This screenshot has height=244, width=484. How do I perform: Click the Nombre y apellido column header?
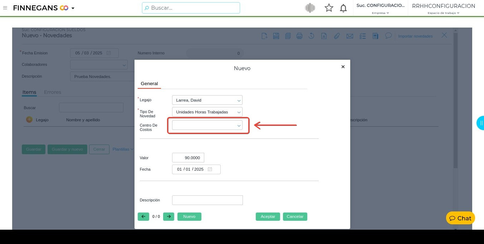83,120
